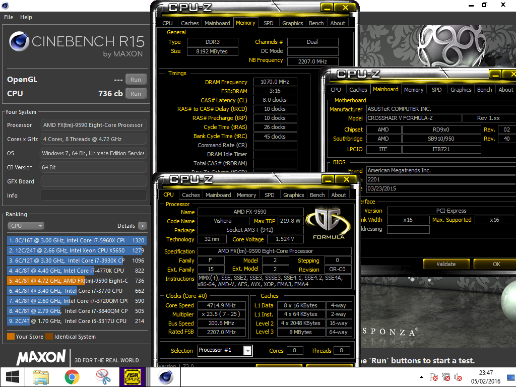Click the Your Score orange legend swatch
Viewport: 516px width, 387px height.
(x=11, y=336)
